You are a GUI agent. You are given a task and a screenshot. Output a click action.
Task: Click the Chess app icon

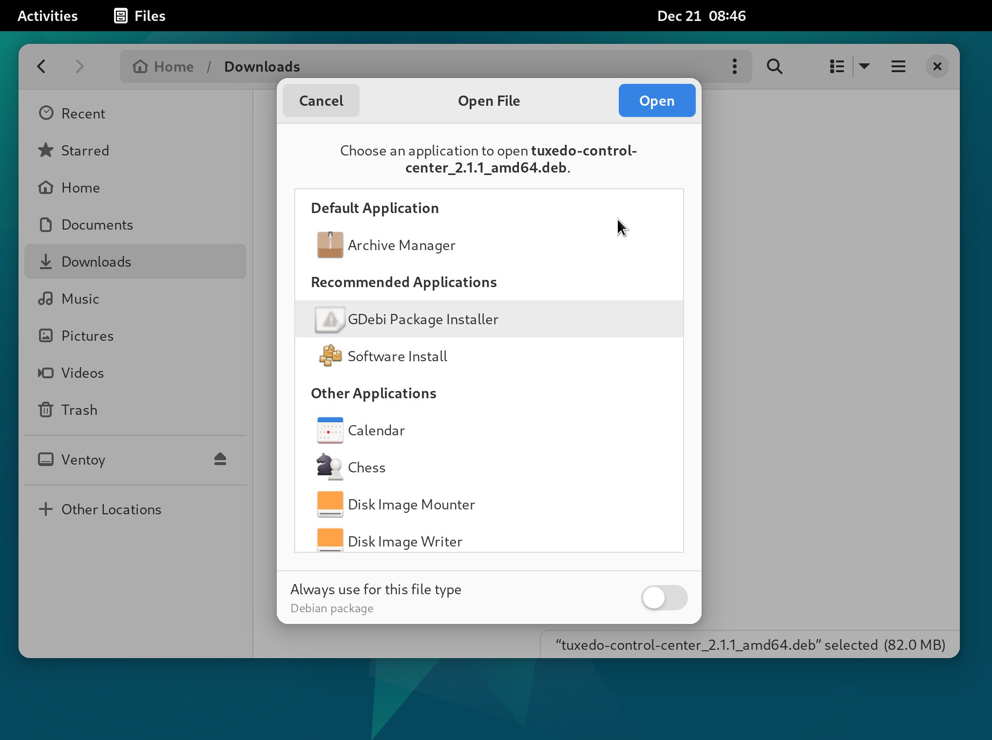329,467
